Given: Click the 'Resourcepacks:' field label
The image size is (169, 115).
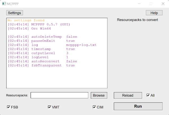Looking at the screenshot, I should 17,95.
